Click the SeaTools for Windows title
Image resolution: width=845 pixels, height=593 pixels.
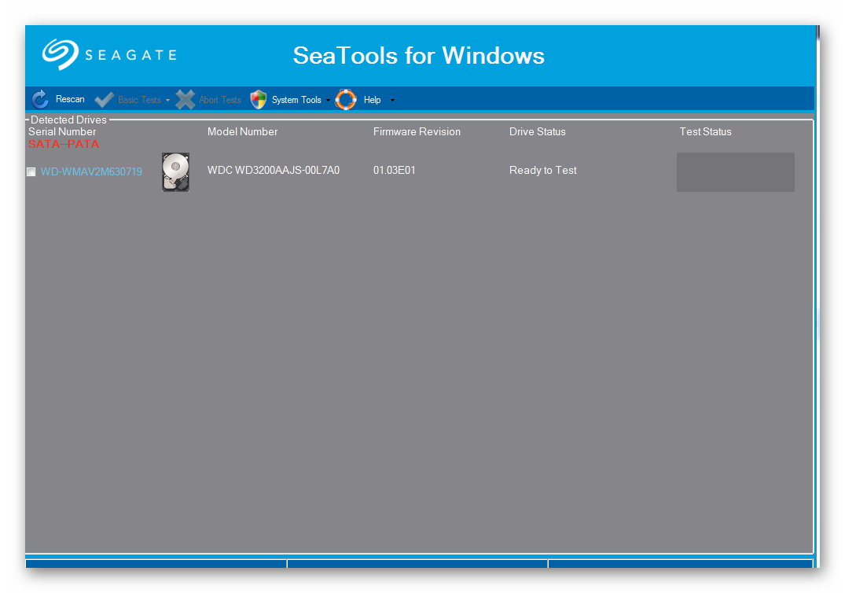coord(419,56)
